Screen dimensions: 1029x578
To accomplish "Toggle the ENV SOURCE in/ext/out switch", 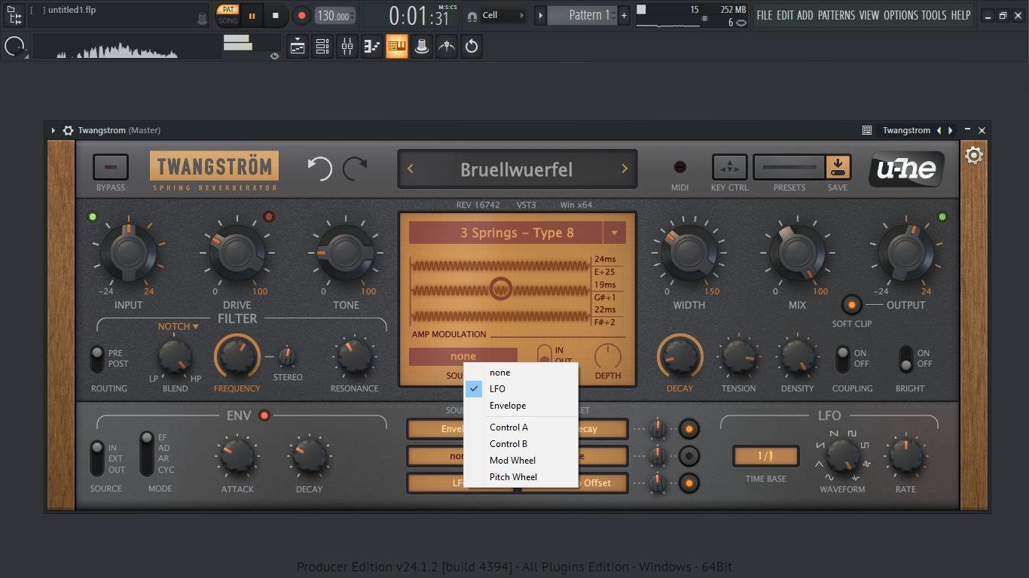I will point(96,458).
